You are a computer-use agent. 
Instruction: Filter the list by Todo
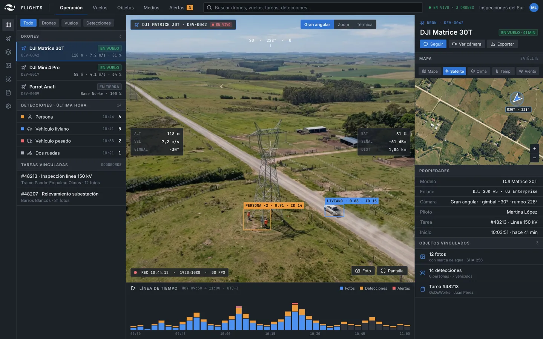coord(28,23)
